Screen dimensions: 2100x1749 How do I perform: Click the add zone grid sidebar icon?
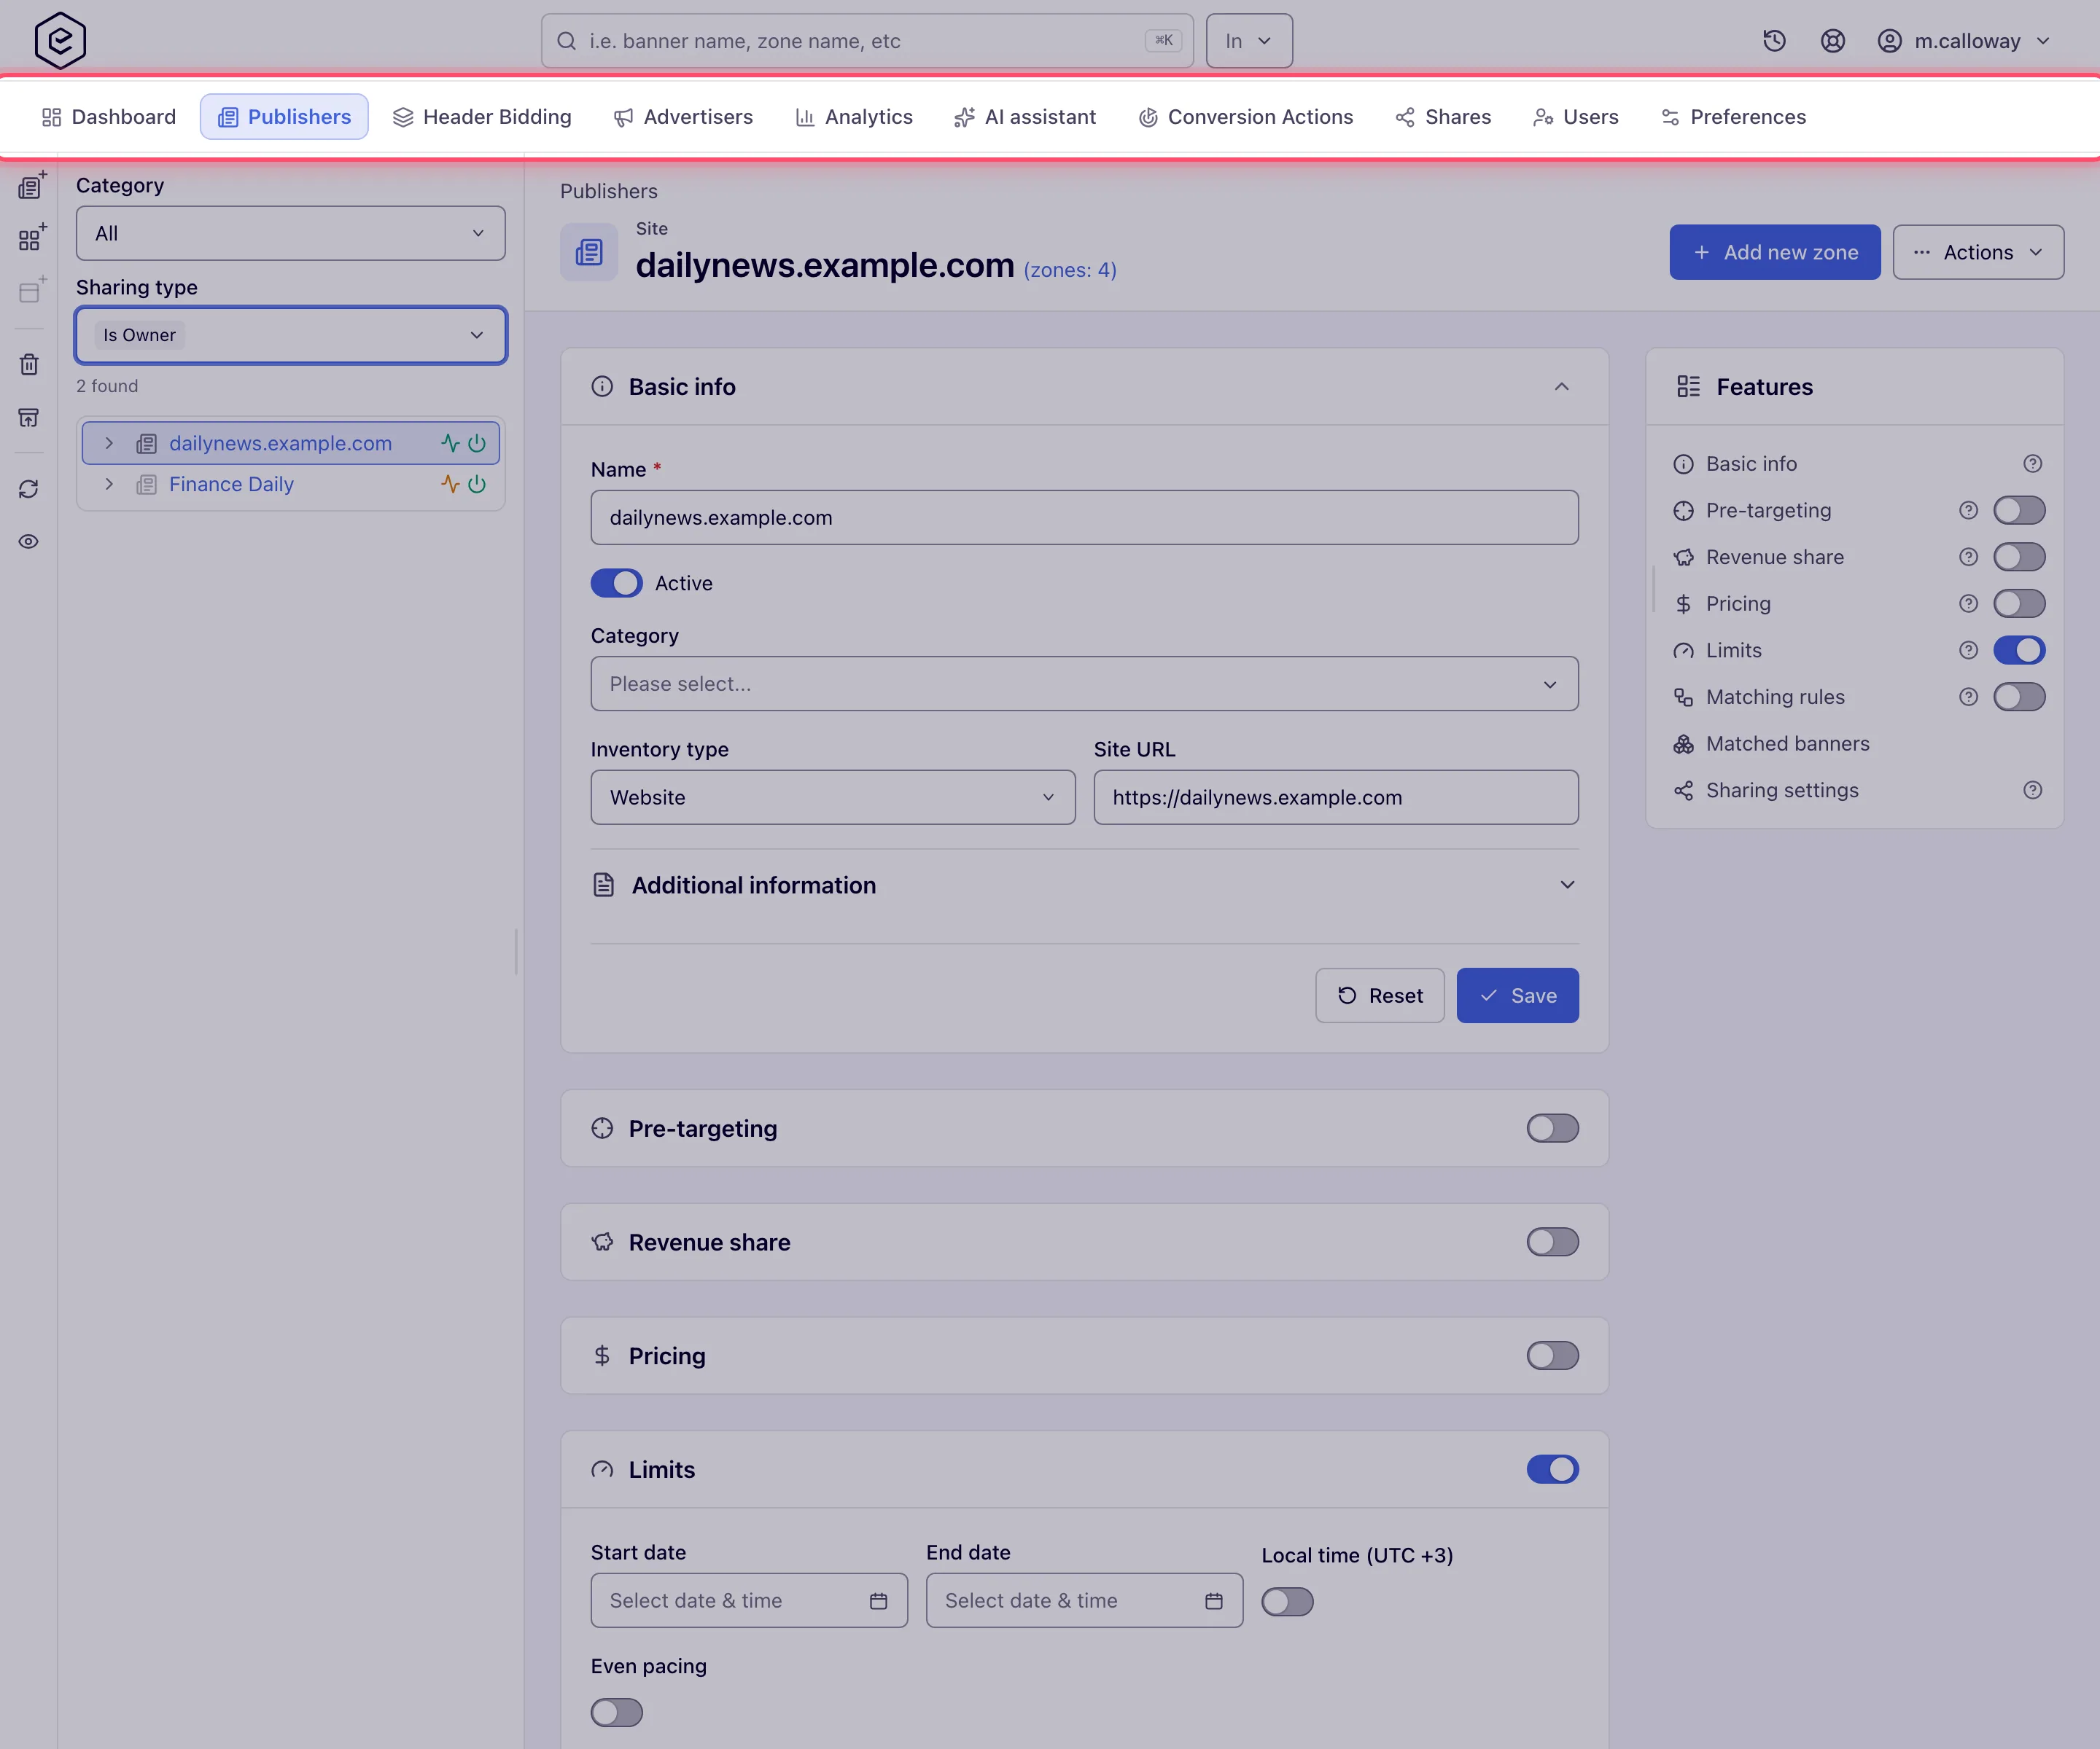32,238
